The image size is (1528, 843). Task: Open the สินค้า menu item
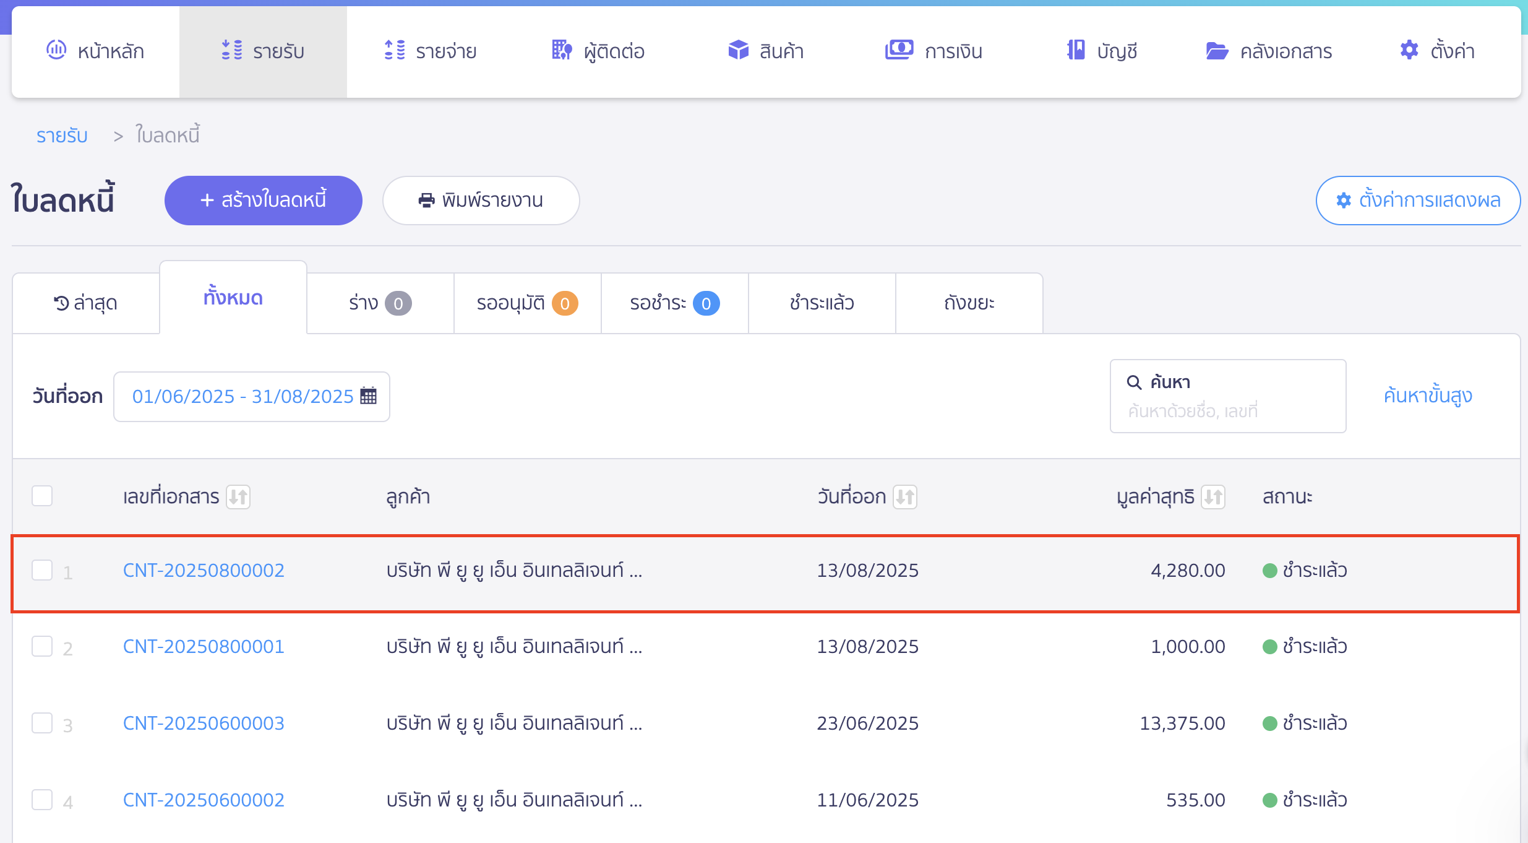click(x=766, y=51)
